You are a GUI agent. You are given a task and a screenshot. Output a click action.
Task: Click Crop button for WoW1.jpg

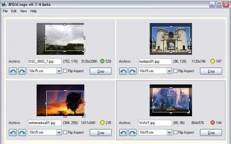pyautogui.click(x=211, y=133)
